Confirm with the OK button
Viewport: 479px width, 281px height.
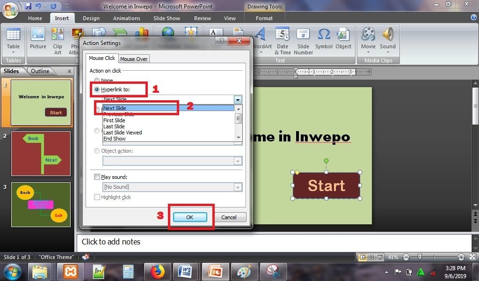click(x=190, y=217)
